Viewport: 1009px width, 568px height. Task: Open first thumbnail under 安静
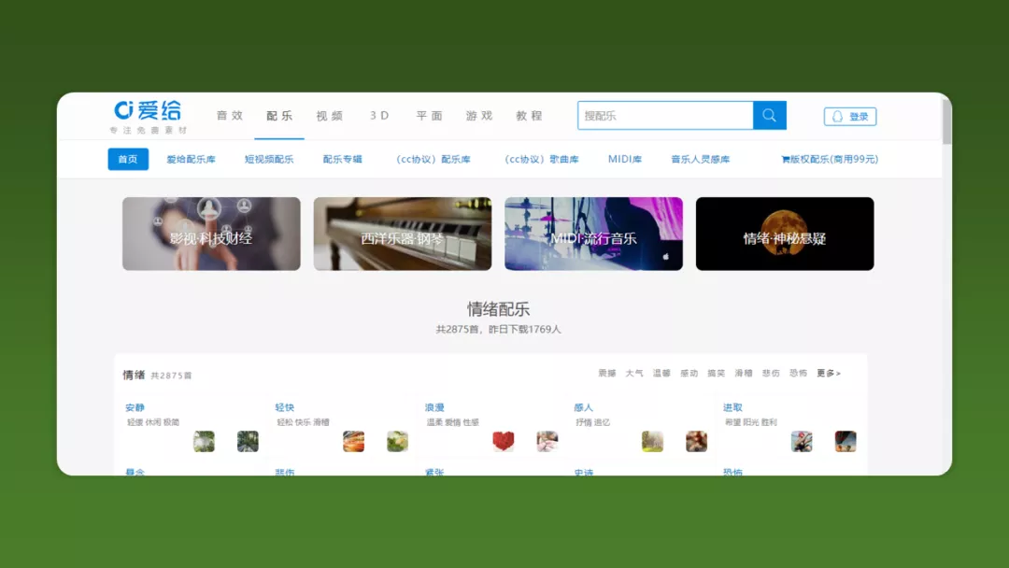204,441
